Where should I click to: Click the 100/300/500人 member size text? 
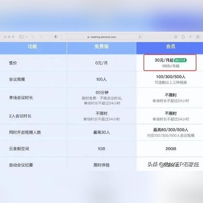pos(171,77)
